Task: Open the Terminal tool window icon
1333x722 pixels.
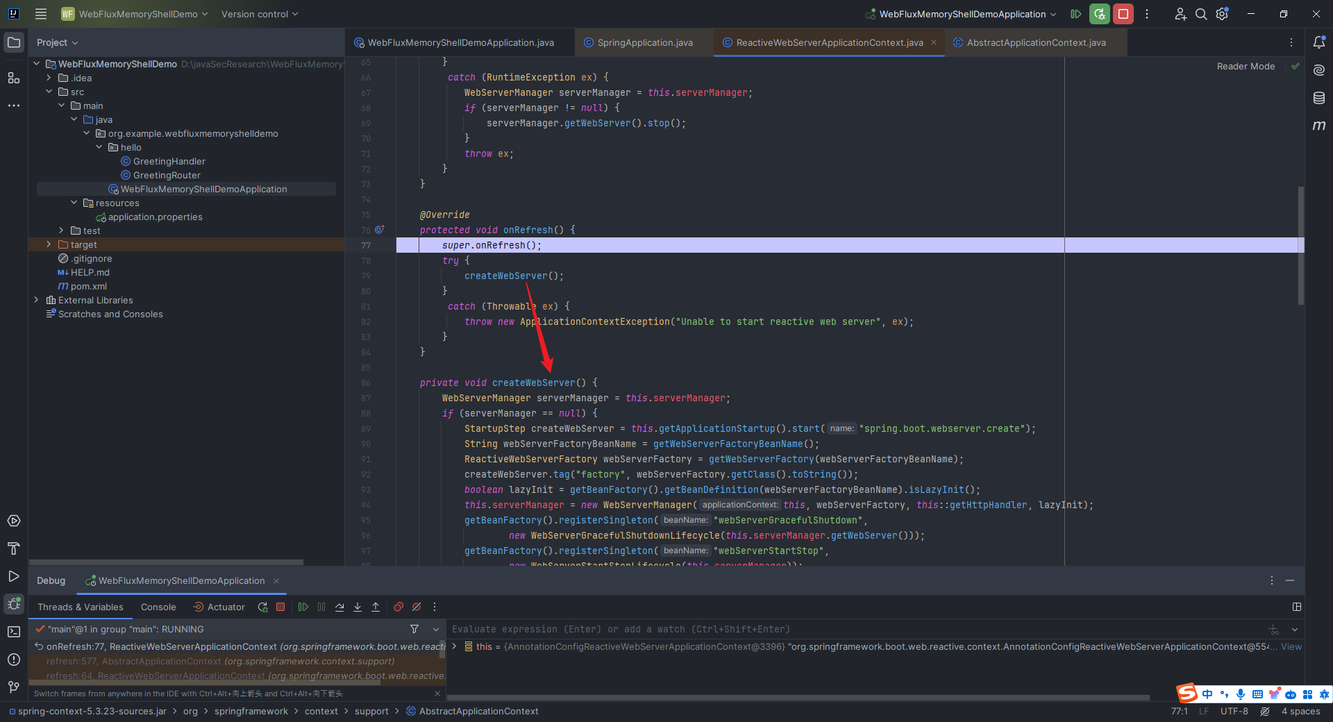Action: click(14, 632)
